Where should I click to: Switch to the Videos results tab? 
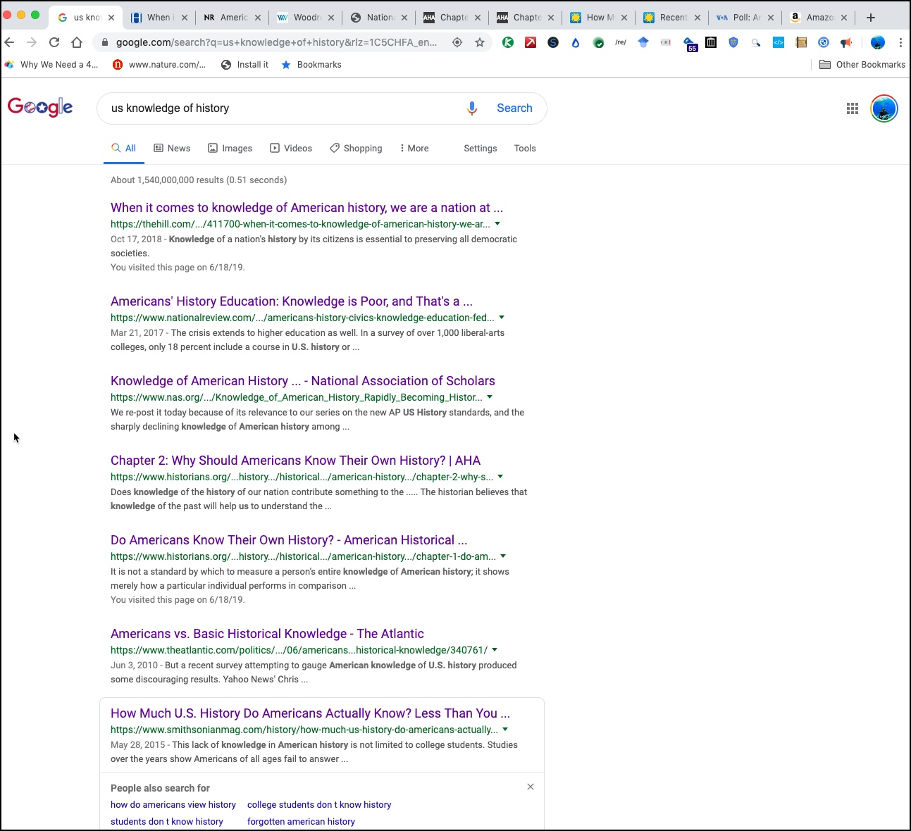(x=291, y=148)
